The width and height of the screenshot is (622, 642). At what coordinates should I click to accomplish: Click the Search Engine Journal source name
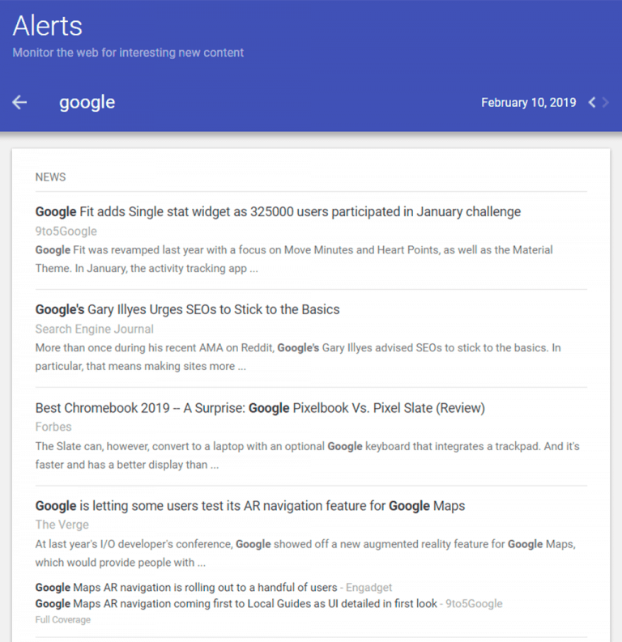click(x=94, y=330)
